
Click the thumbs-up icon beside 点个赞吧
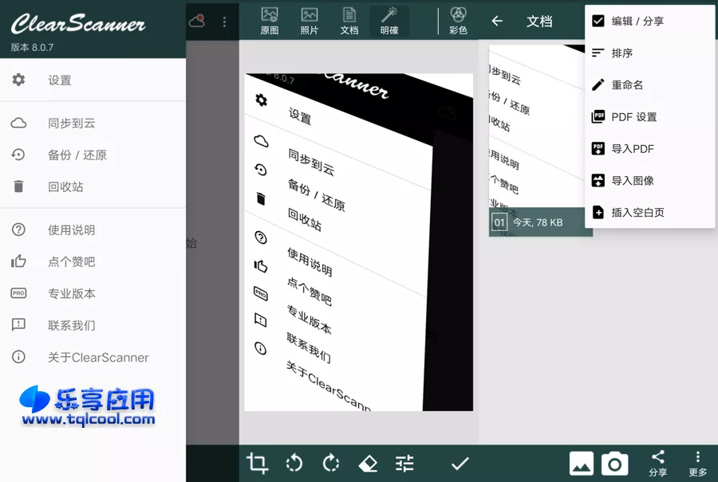18,261
